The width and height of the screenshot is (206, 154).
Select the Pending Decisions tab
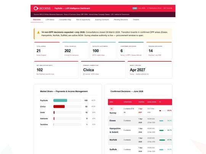121,20
